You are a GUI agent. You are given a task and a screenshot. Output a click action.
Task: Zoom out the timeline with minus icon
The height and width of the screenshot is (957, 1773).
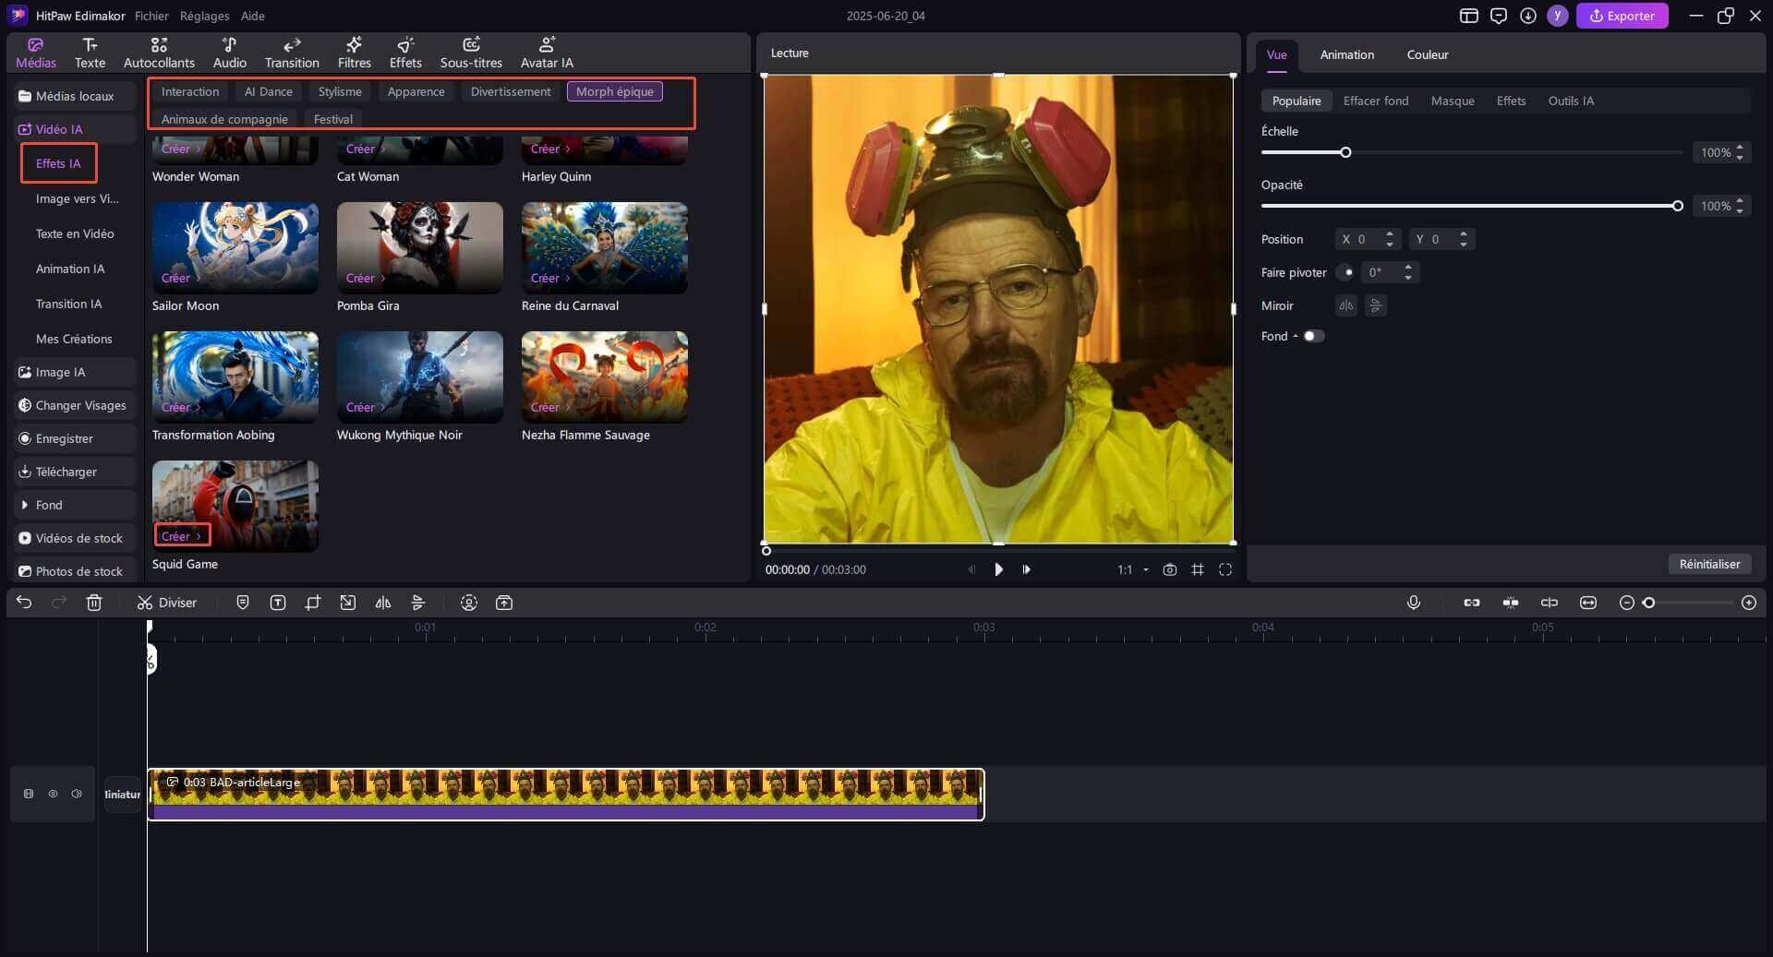pyautogui.click(x=1627, y=603)
